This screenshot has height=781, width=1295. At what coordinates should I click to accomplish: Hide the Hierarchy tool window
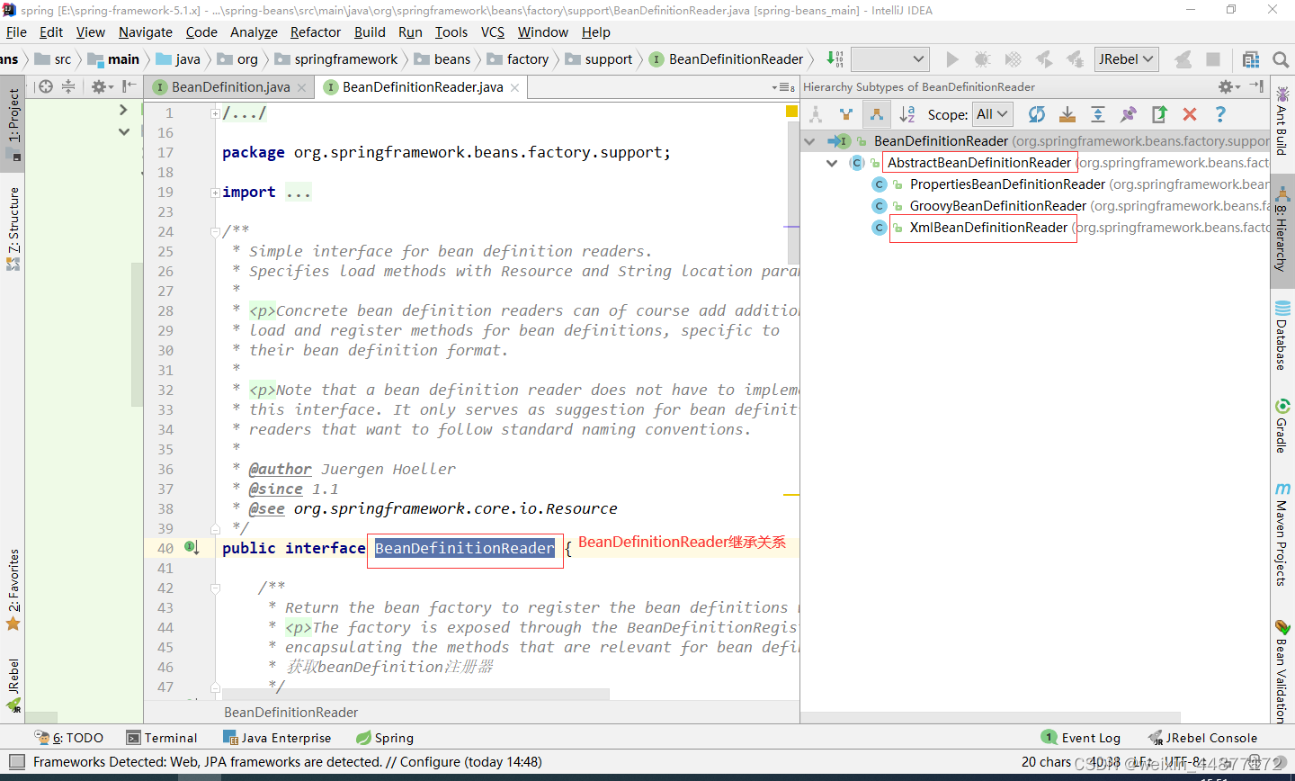1257,87
